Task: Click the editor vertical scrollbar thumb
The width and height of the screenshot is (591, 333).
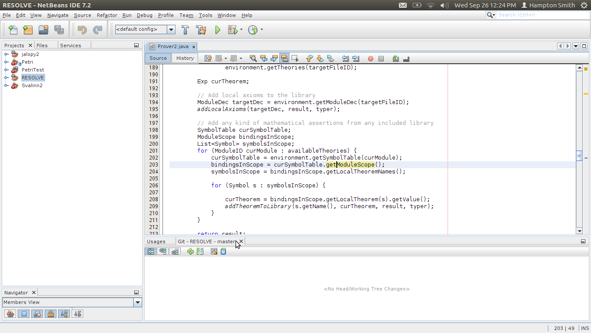Action: (579, 156)
